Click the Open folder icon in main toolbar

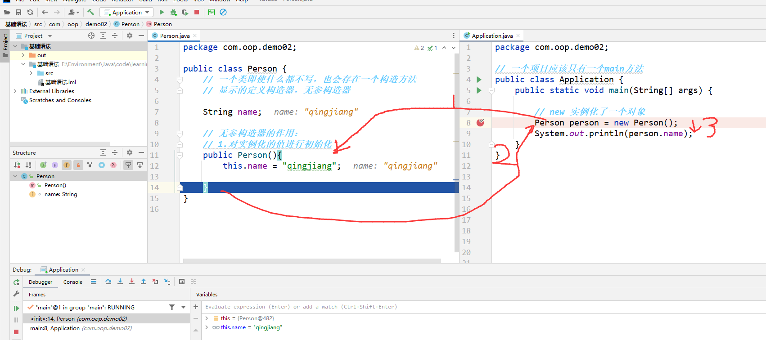pyautogui.click(x=7, y=12)
